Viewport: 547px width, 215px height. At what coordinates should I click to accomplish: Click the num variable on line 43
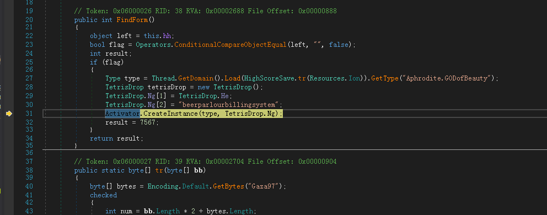(x=127, y=211)
